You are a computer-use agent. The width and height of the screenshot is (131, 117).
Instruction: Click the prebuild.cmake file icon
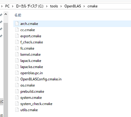point(17,91)
